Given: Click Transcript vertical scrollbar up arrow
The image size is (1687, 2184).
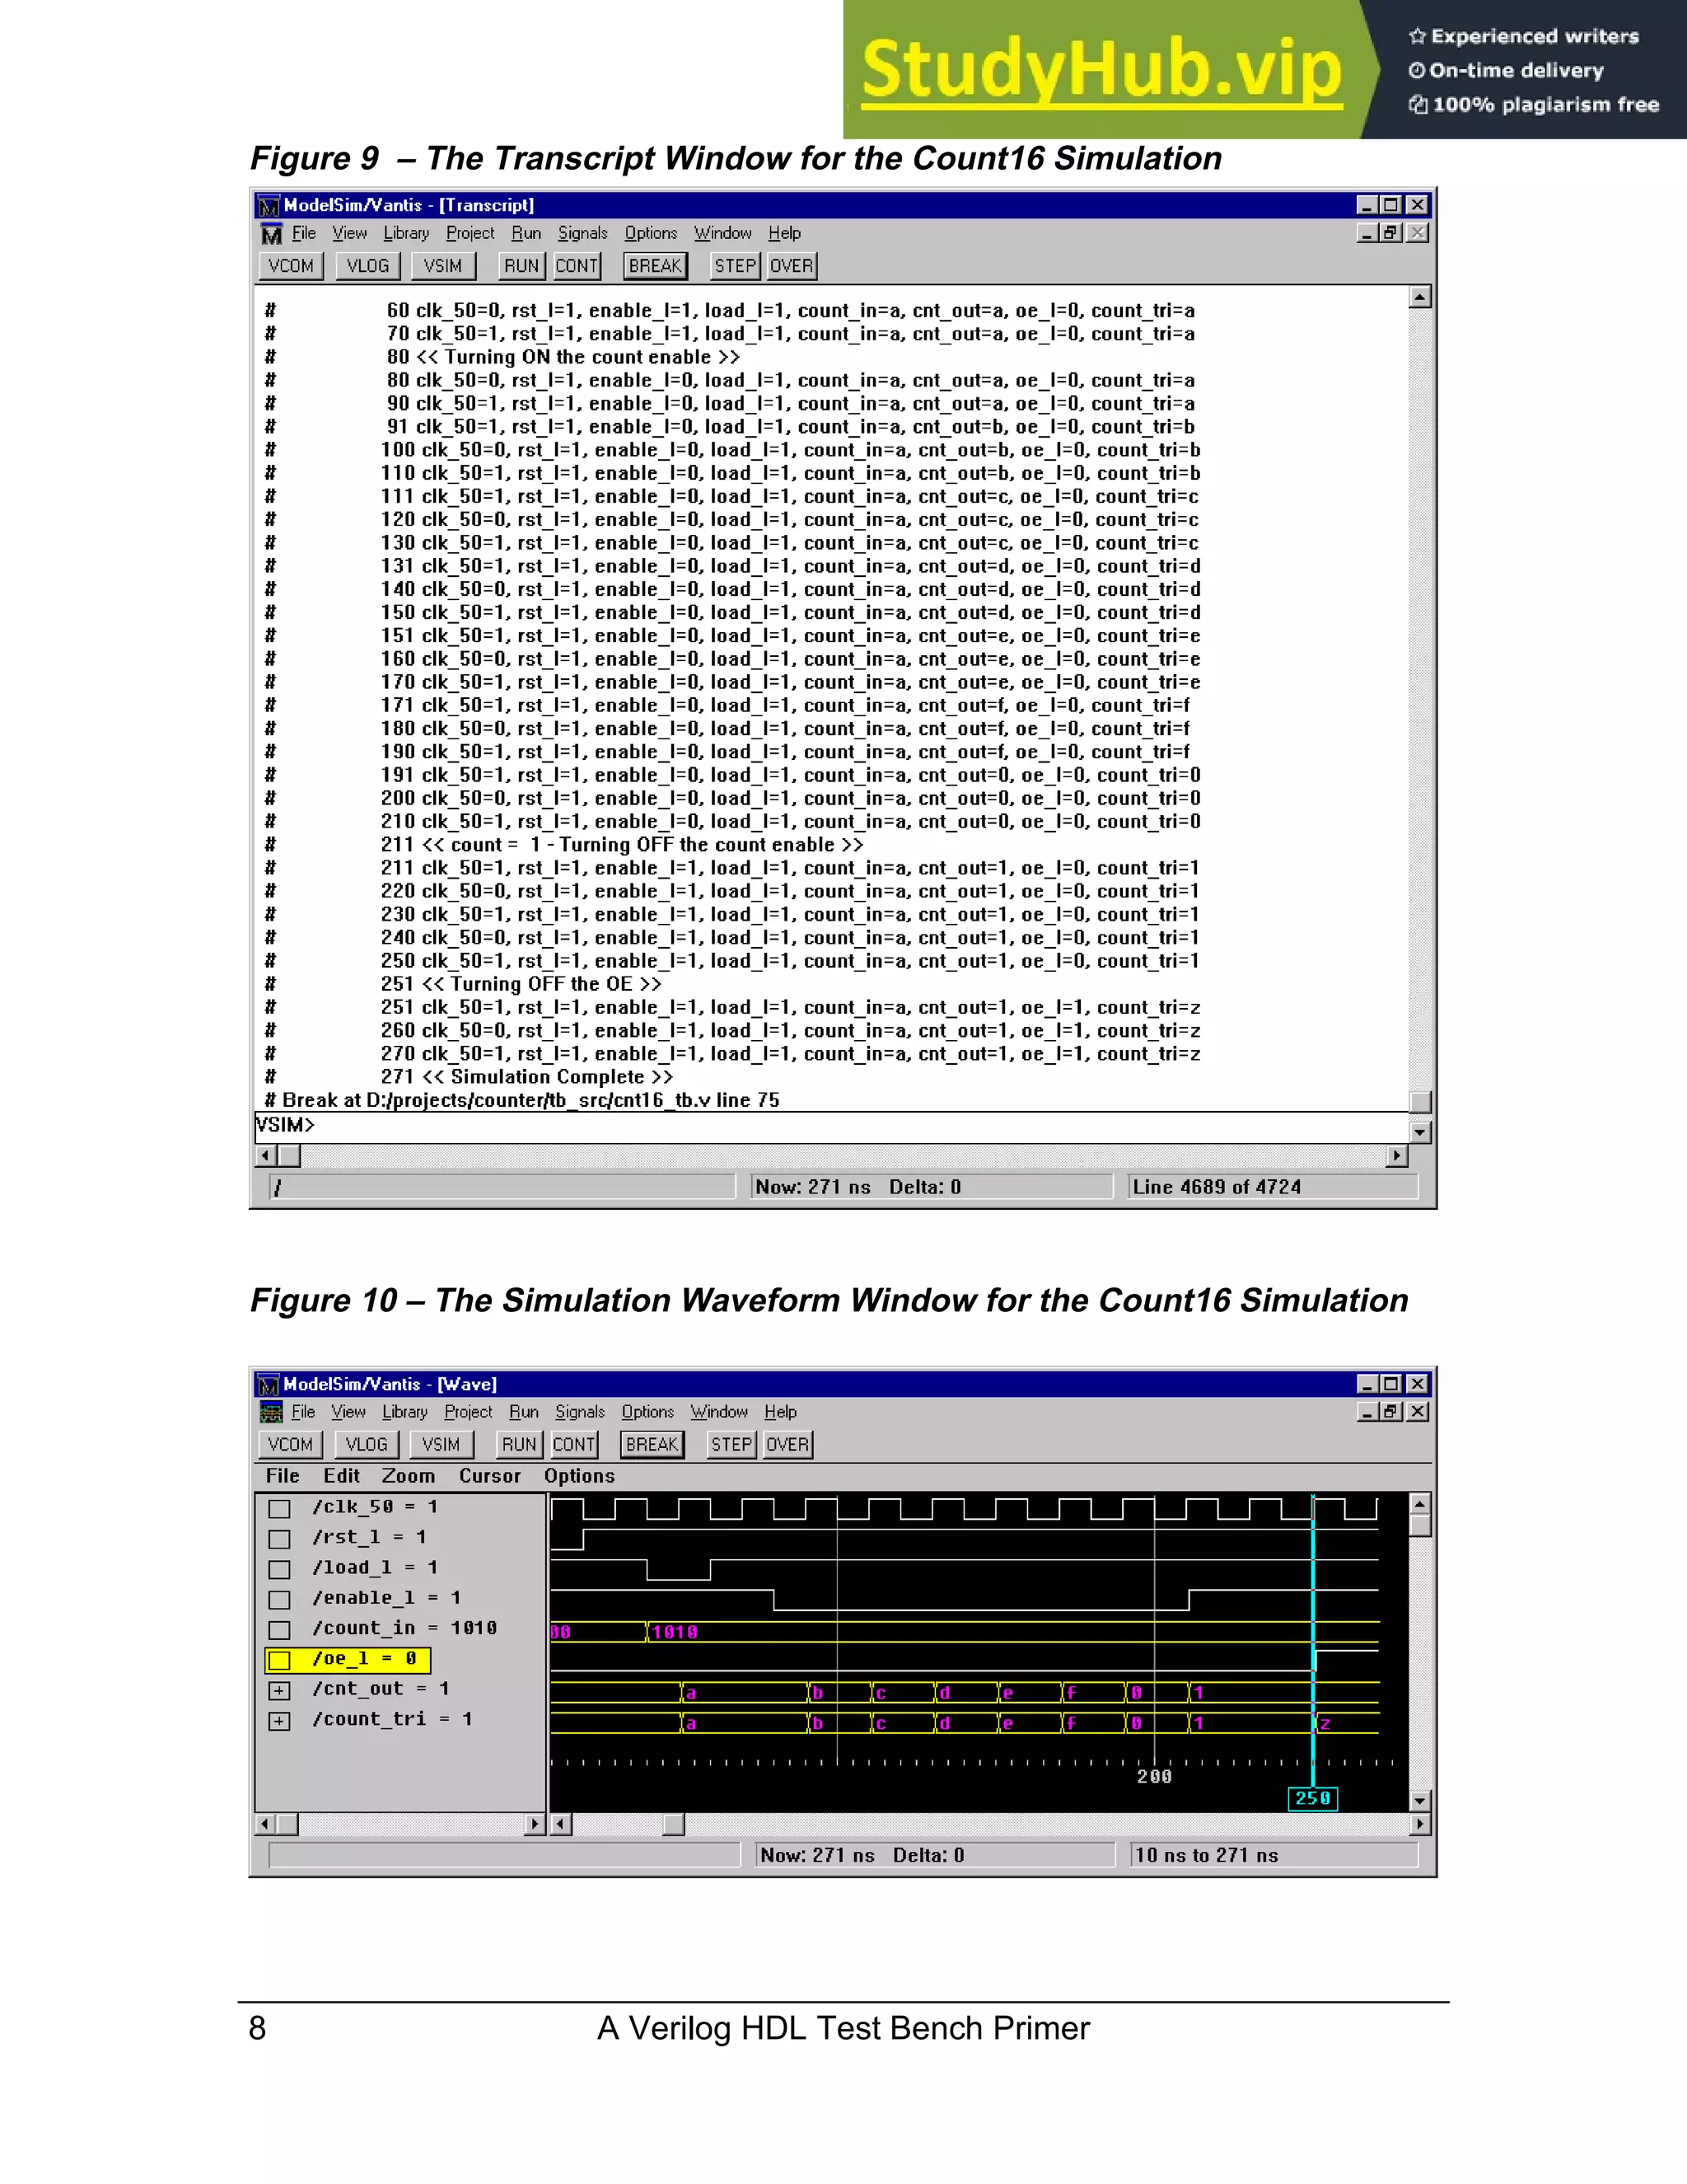Looking at the screenshot, I should (x=1420, y=298).
